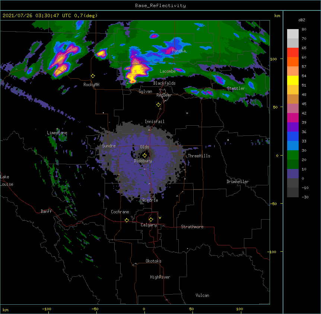Click the star marker above Limestone label
This screenshot has width=321, height=314.
(x=57, y=129)
